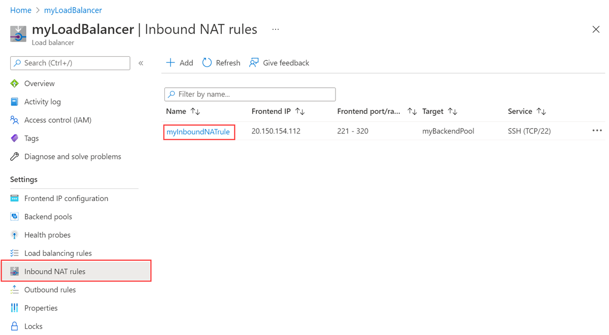609x335 pixels.
Task: Open the myInboundNATrule link
Action: pos(198,132)
